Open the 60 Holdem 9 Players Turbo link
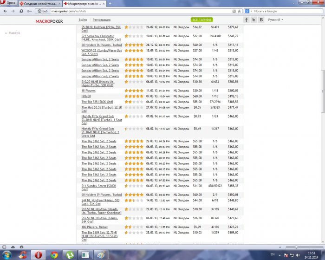 coord(102,195)
